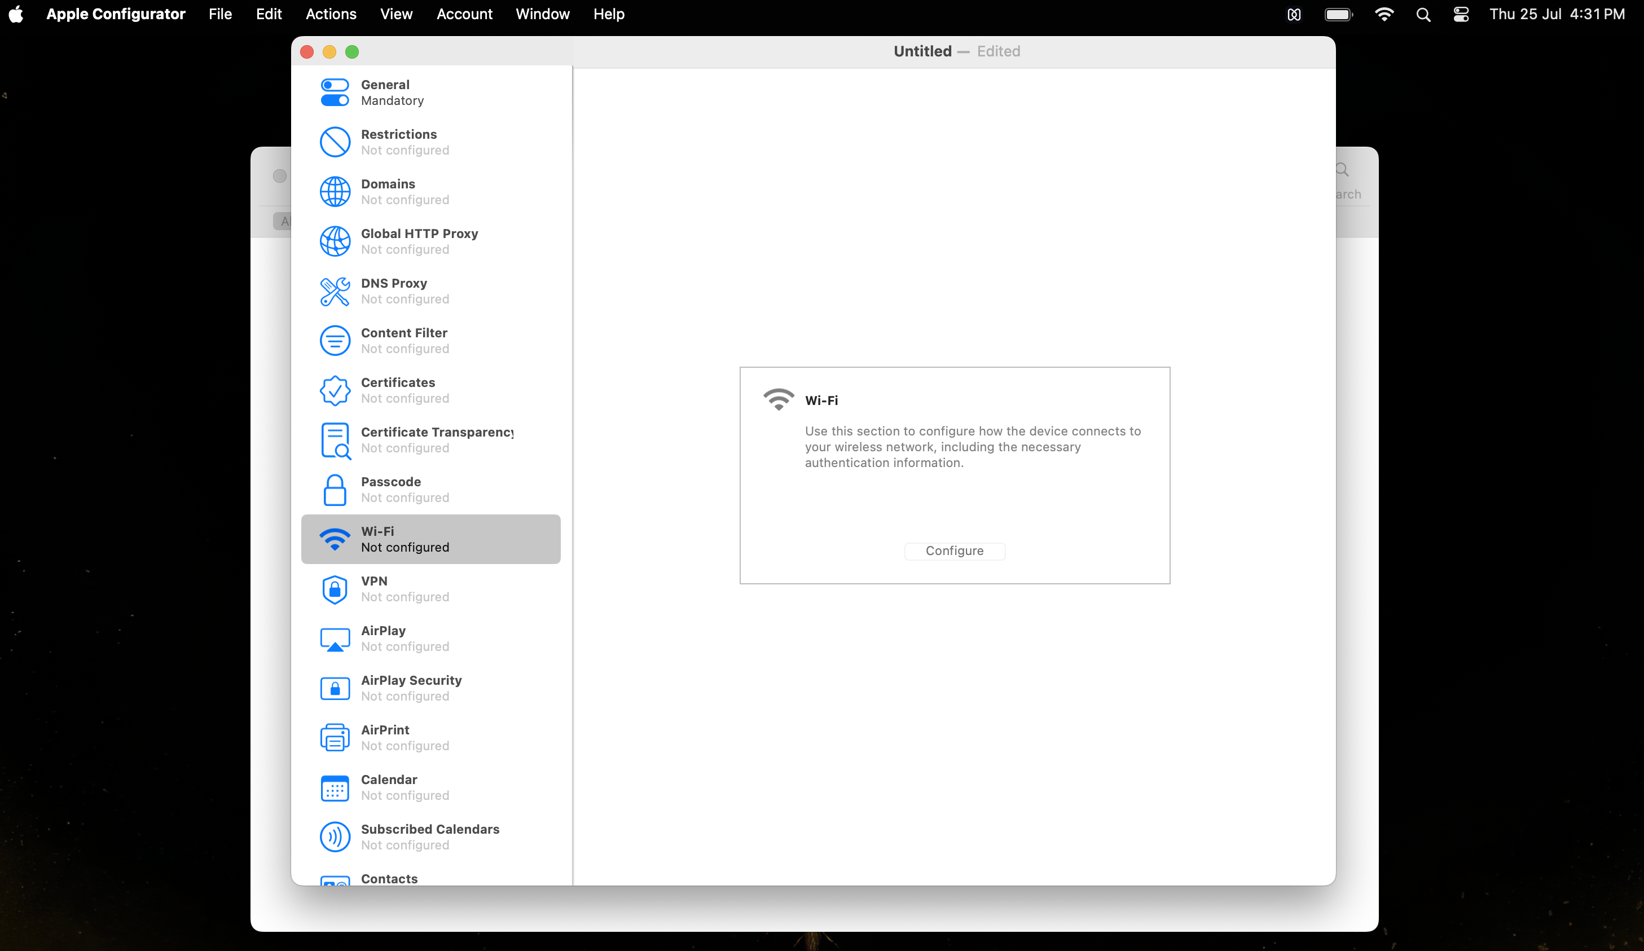Click the Certificate Transparency document icon

point(335,441)
